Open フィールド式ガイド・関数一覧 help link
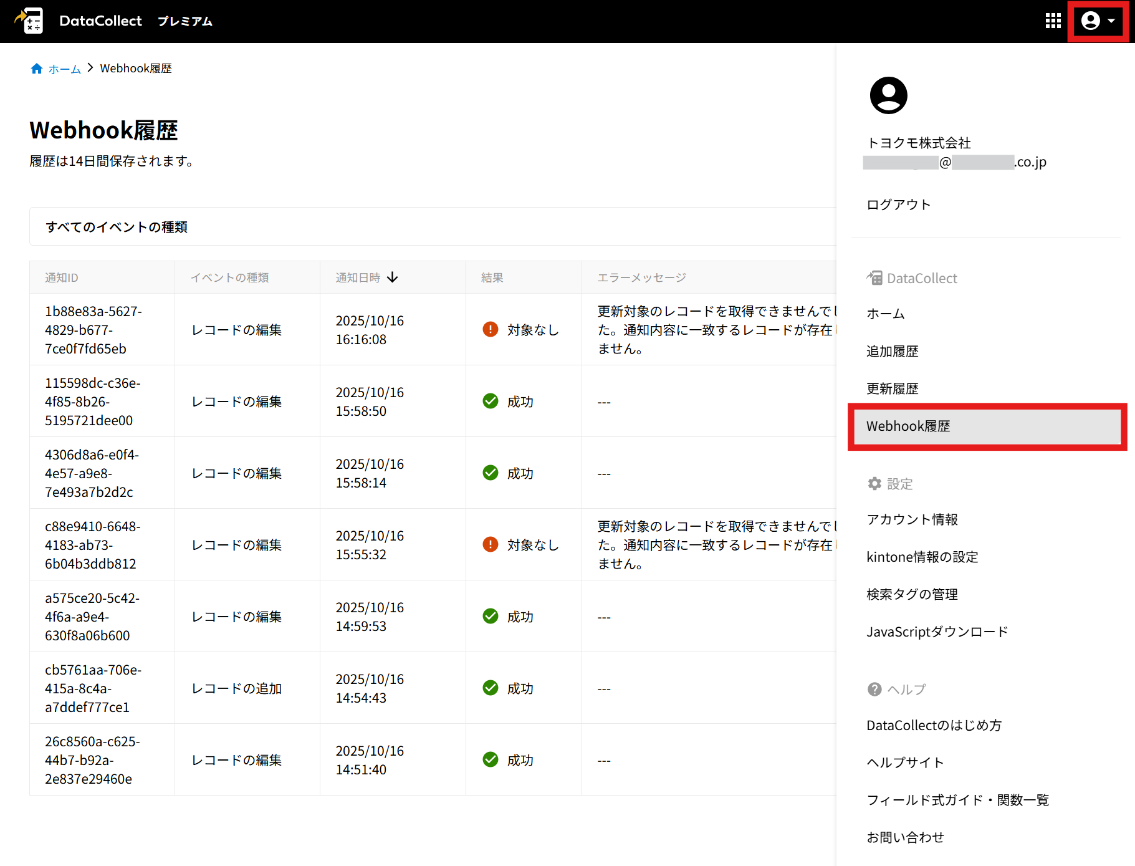The height and width of the screenshot is (866, 1135). pyautogui.click(x=957, y=801)
